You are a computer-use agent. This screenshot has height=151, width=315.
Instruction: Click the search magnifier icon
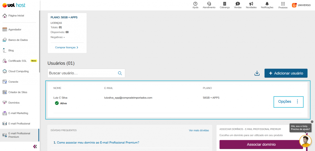(x=120, y=73)
